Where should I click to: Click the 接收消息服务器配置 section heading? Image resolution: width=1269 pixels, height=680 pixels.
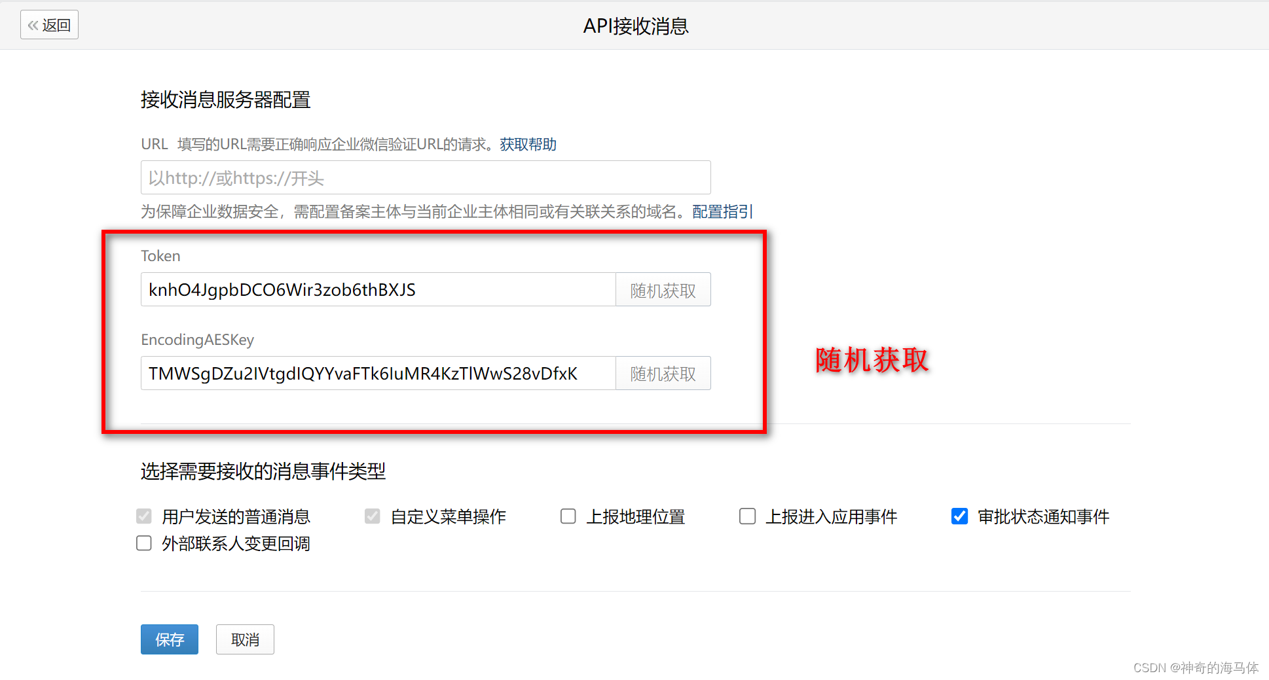[225, 99]
